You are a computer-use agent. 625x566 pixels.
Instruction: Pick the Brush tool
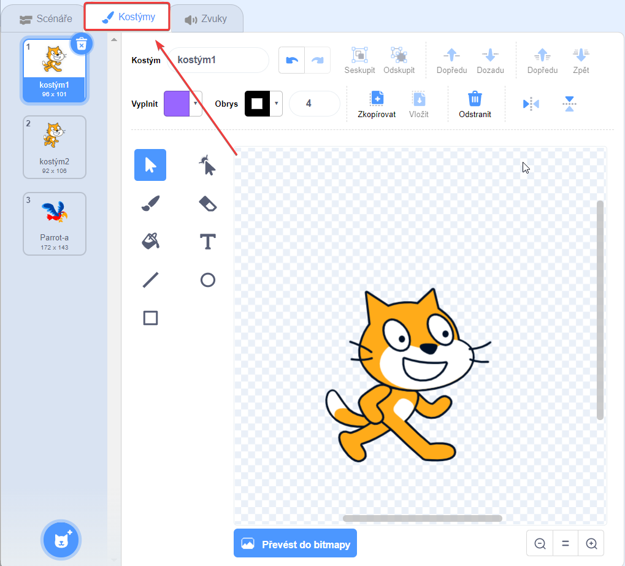click(x=150, y=203)
